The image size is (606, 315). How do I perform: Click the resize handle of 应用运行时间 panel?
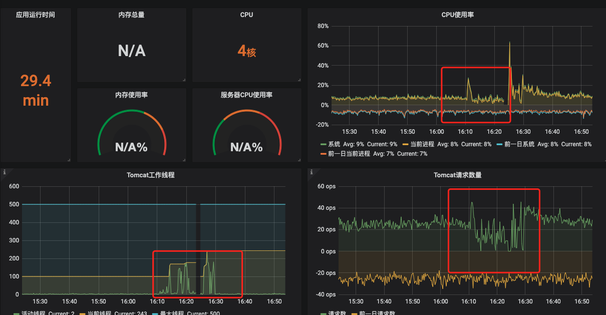(69, 160)
